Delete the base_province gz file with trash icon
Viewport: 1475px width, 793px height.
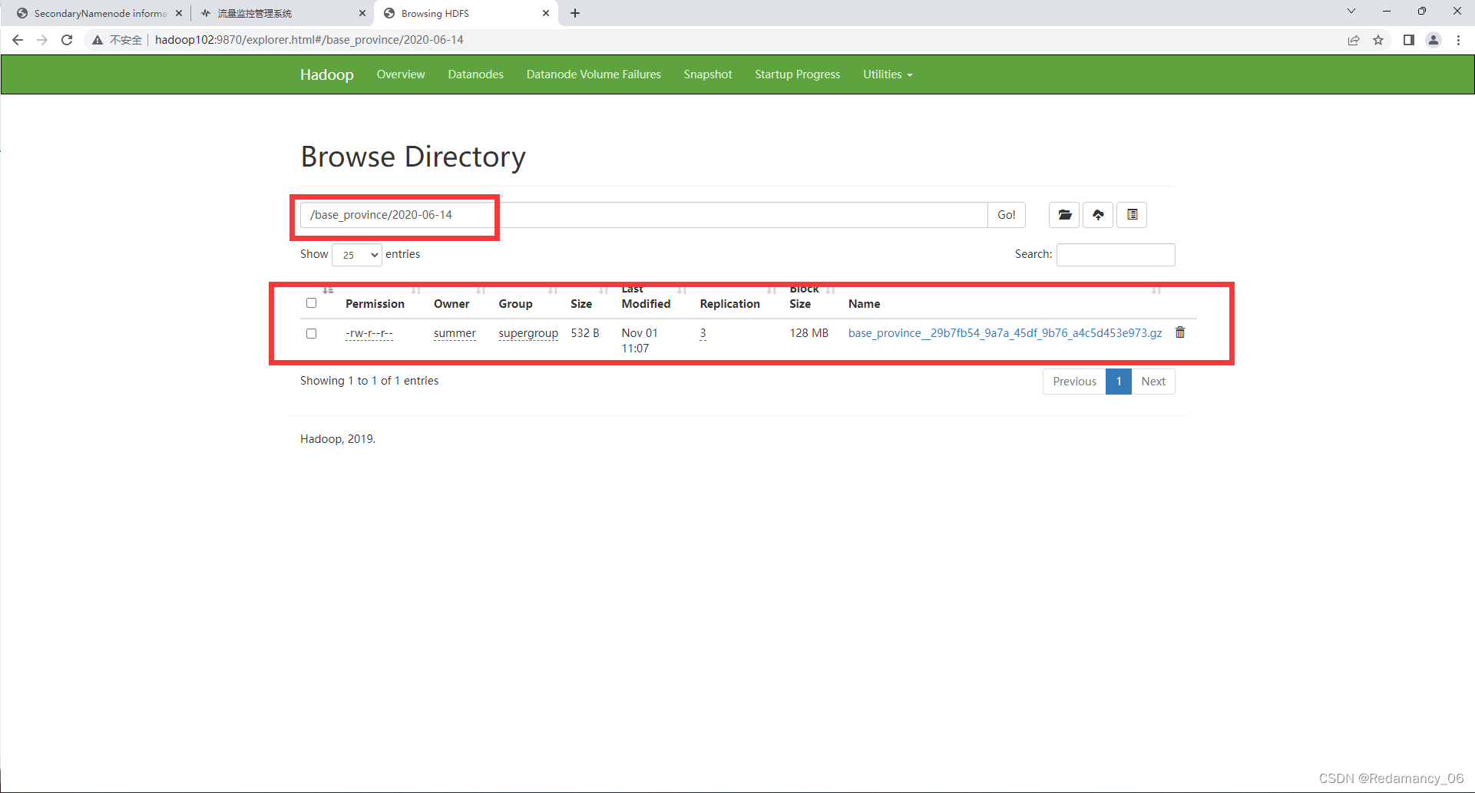1180,332
